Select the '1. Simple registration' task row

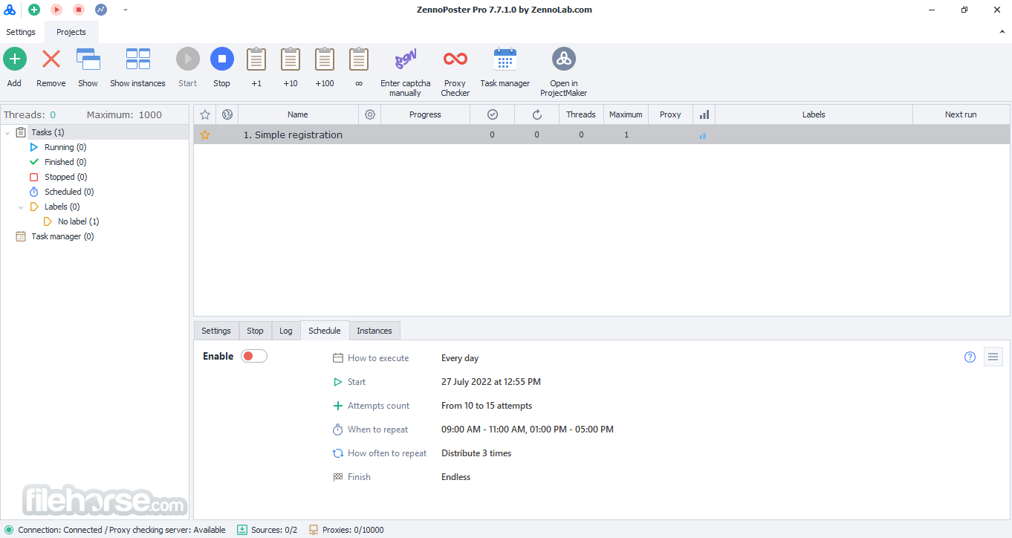coord(602,134)
